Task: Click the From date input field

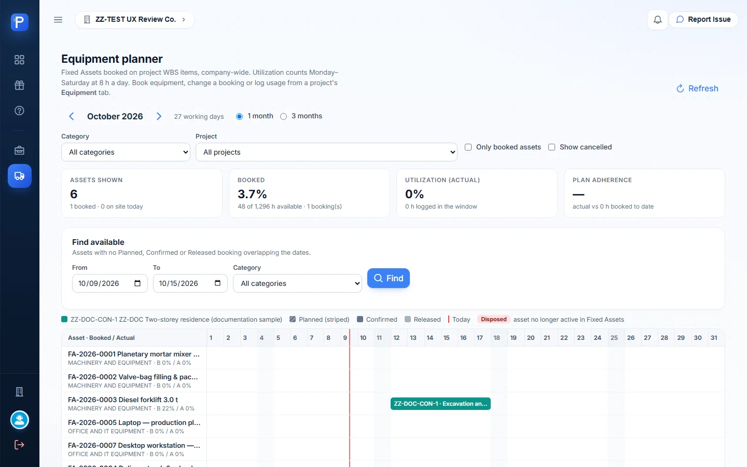Action: tap(110, 283)
